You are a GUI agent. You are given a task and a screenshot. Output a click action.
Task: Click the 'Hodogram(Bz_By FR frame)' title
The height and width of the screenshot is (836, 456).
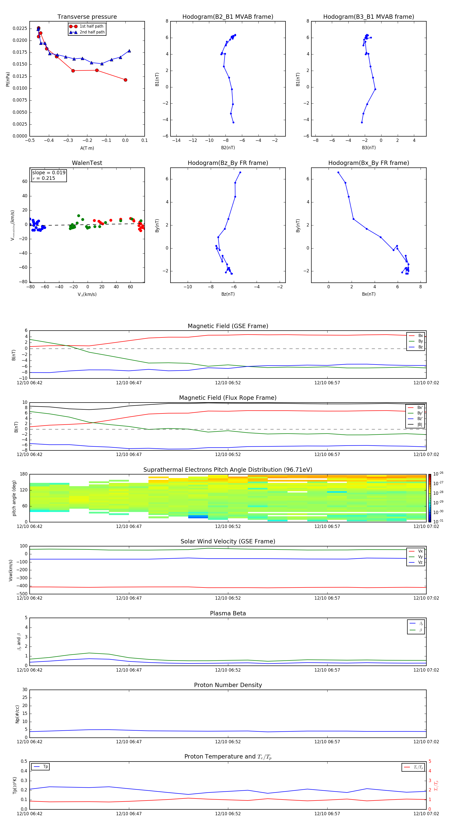click(x=228, y=163)
